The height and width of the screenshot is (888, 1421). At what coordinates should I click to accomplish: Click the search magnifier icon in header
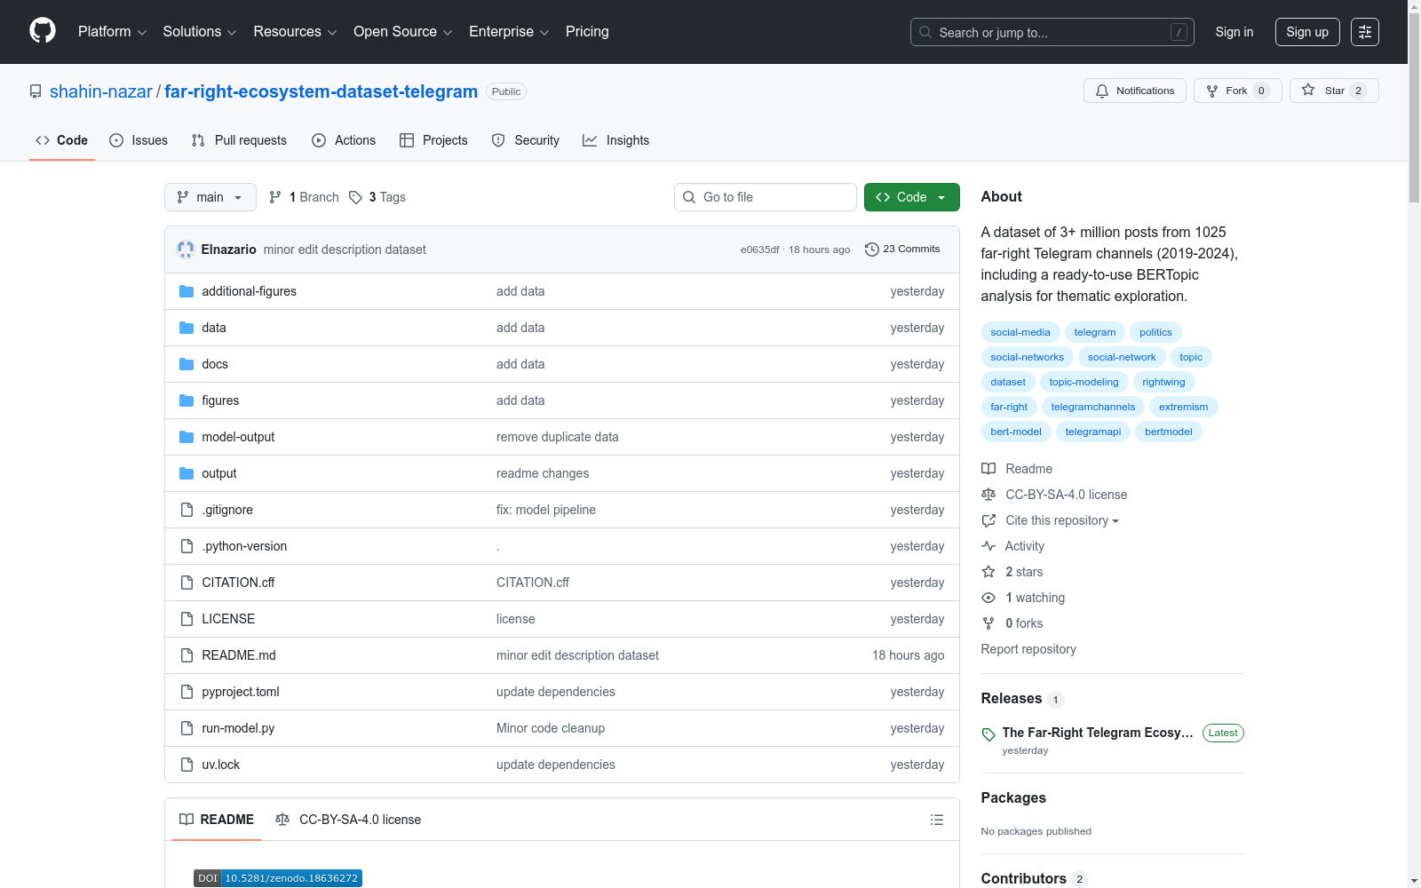pos(925,32)
